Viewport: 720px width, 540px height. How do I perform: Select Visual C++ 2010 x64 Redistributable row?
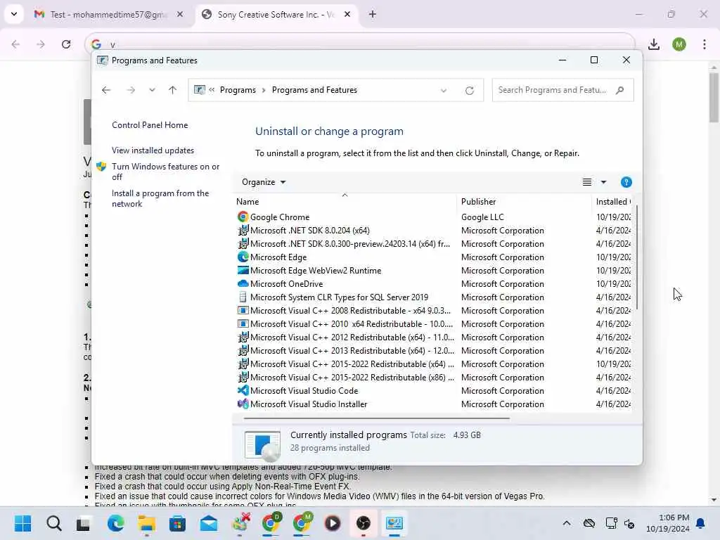coord(433,323)
